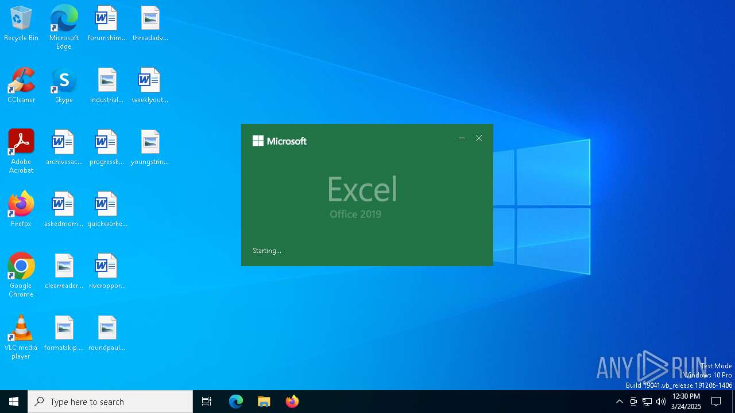The width and height of the screenshot is (735, 413).
Task: Open the Recycle Bin desktop icon
Action: (21, 24)
